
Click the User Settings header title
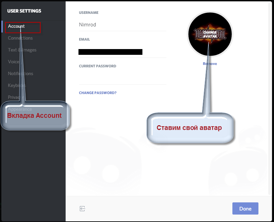point(24,11)
